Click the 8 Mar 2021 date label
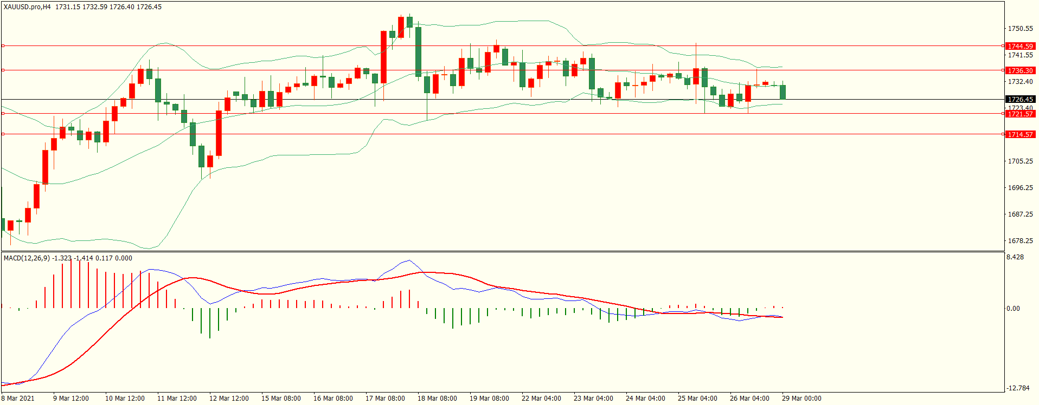This screenshot has height=405, width=1039. pos(18,399)
